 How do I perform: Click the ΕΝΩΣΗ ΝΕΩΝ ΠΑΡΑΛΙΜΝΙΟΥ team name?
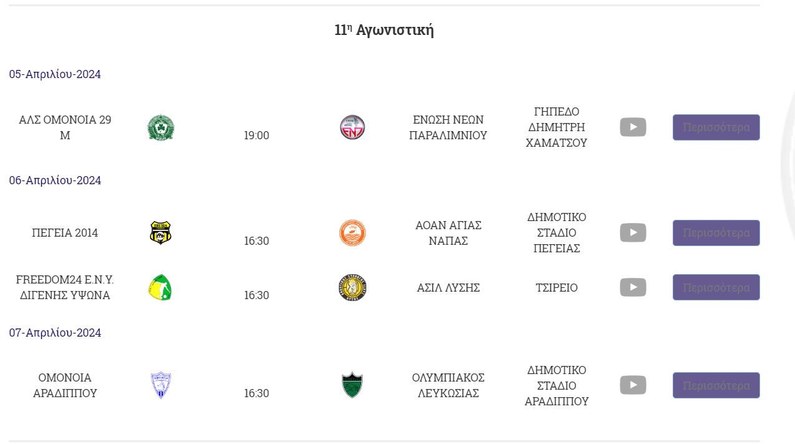[448, 127]
